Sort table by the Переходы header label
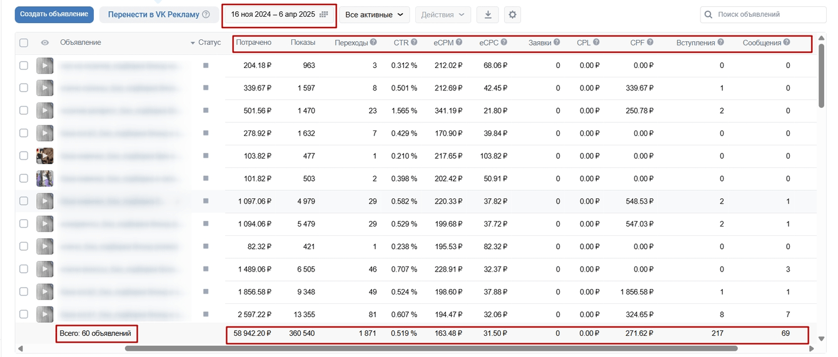This screenshot has height=357, width=838. pos(351,42)
